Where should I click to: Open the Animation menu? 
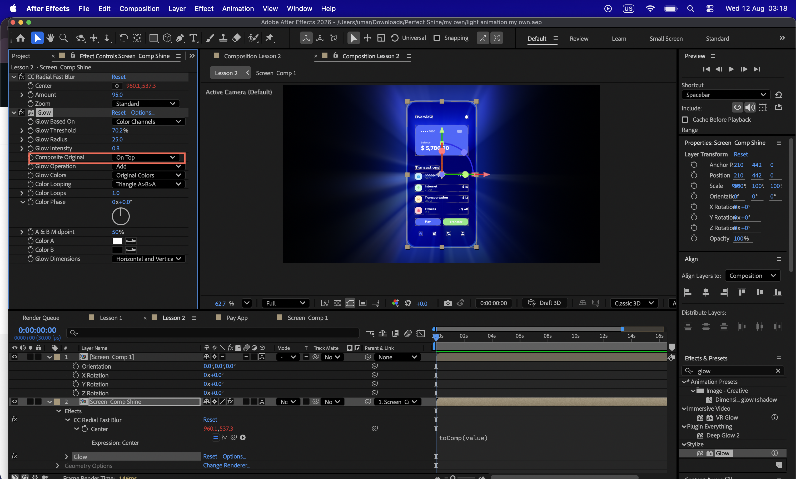[238, 8]
